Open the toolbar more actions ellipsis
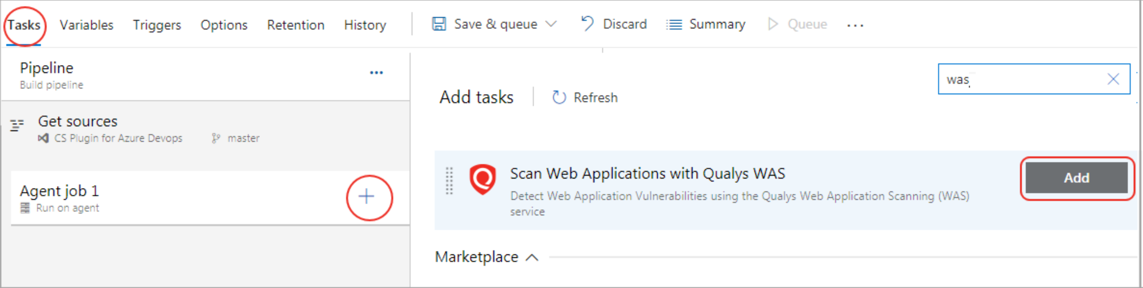 (855, 25)
